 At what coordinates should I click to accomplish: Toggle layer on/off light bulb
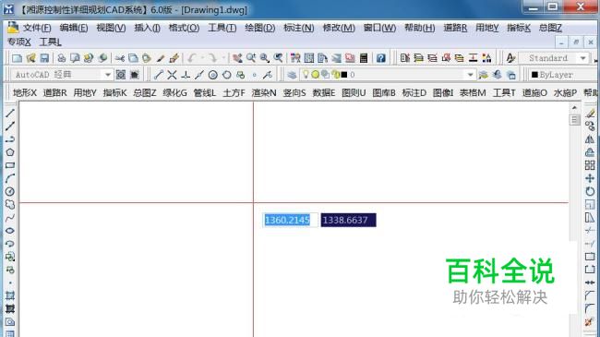pos(306,74)
